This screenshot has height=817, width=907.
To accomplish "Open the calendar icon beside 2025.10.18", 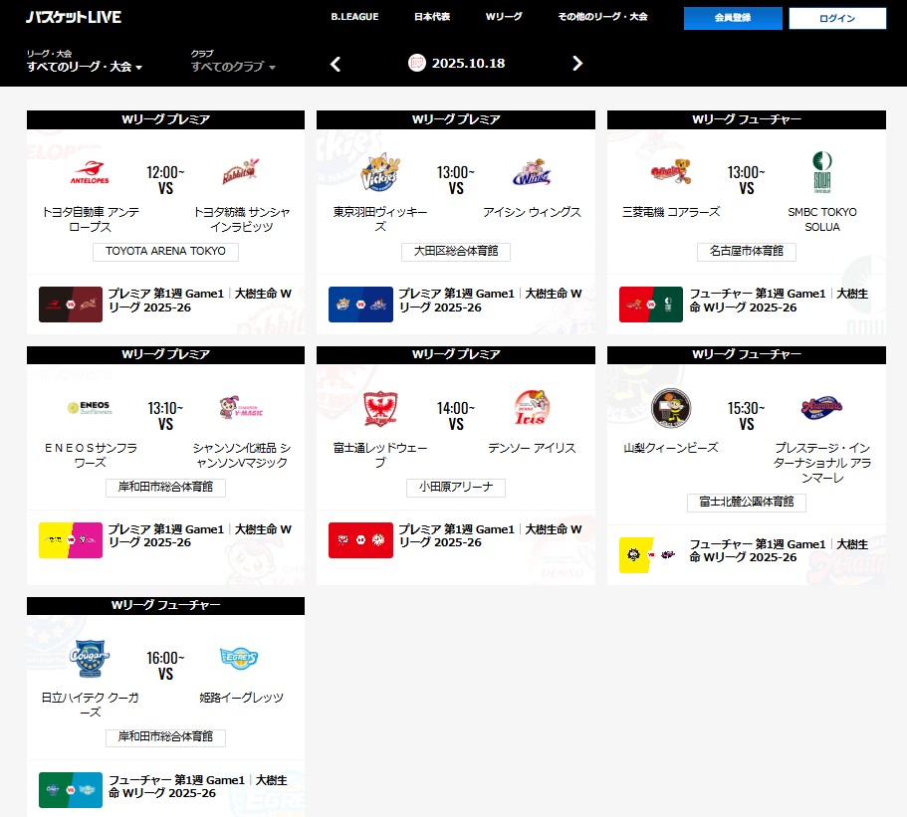I will tap(416, 63).
